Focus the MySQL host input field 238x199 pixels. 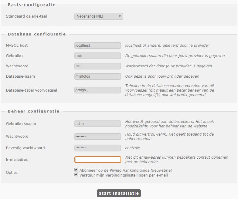click(98, 46)
